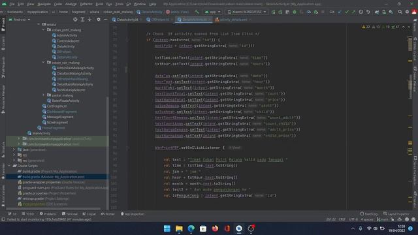Open the Profiler tool window

(108, 214)
